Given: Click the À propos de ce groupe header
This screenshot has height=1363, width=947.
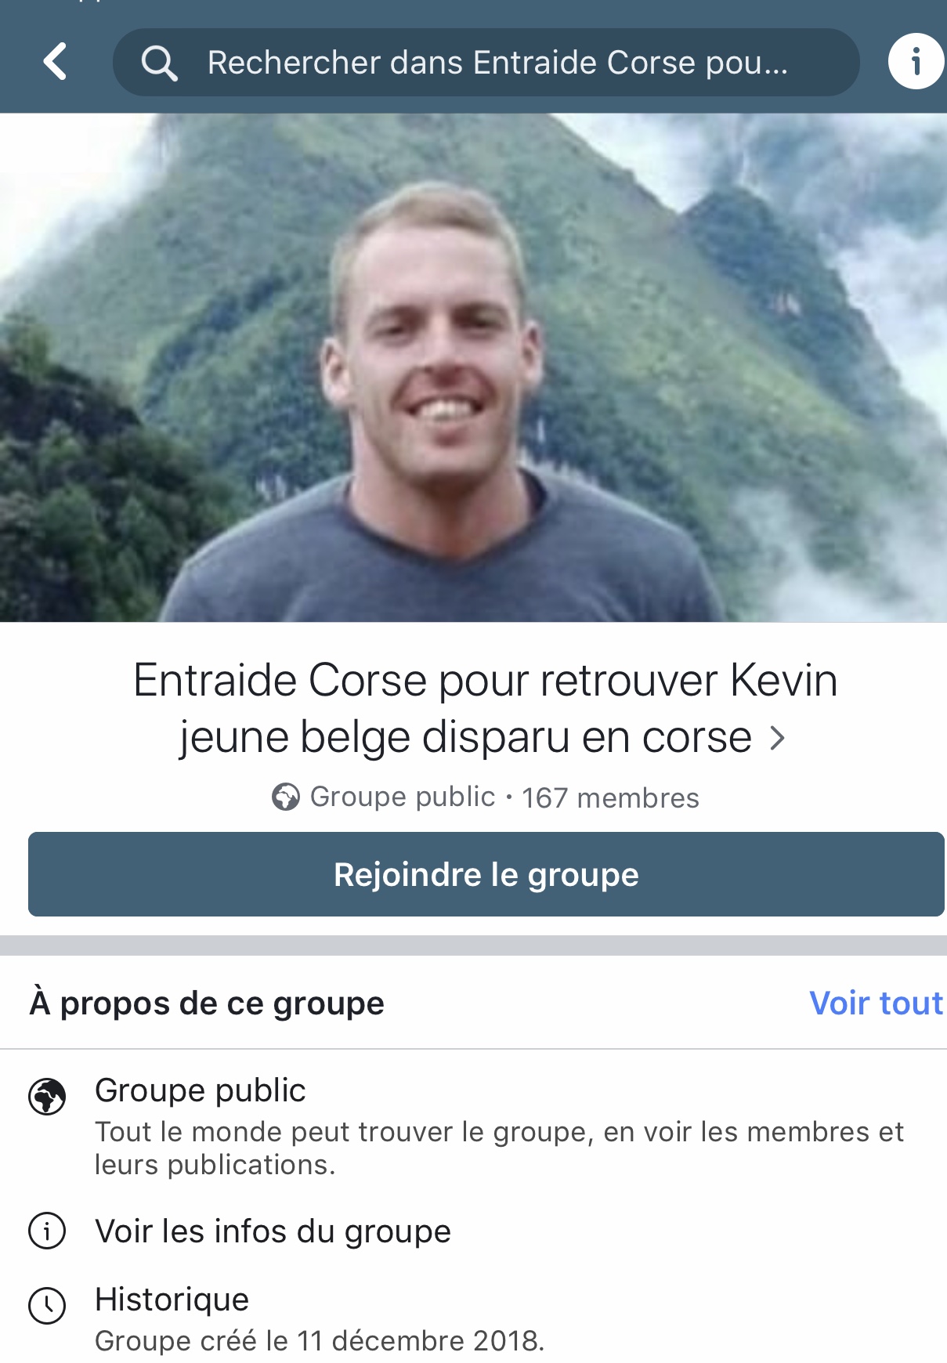Looking at the screenshot, I should (207, 1003).
